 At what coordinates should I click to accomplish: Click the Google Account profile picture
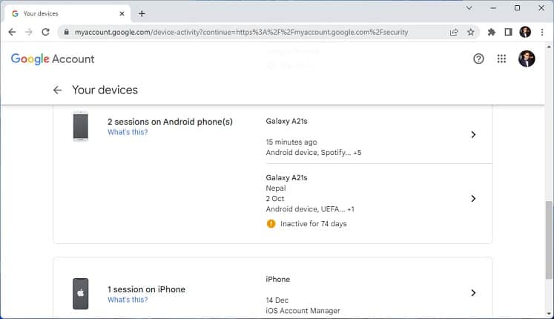pos(527,59)
